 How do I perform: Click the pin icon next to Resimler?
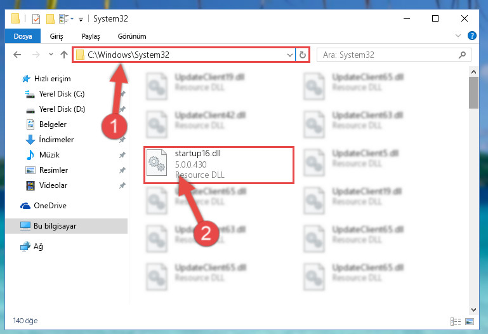(x=122, y=170)
